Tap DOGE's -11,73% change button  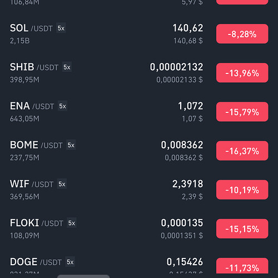[x=242, y=266]
